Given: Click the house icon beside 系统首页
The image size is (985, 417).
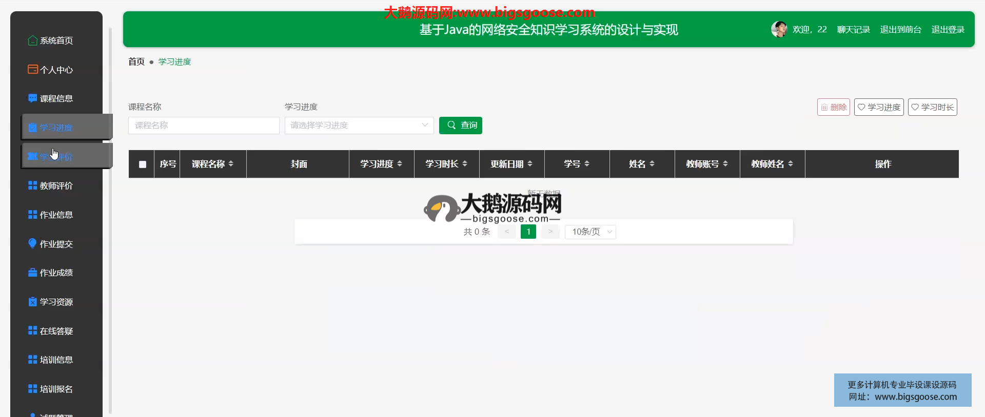Looking at the screenshot, I should [32, 40].
